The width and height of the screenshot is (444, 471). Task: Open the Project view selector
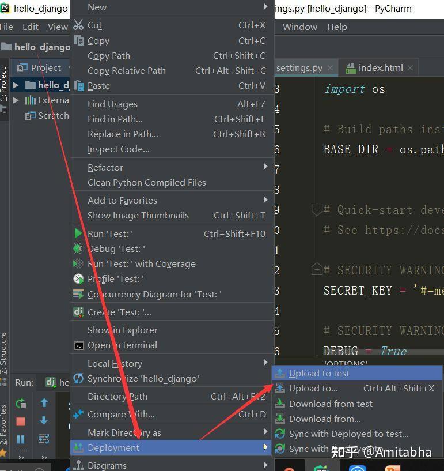(x=43, y=68)
